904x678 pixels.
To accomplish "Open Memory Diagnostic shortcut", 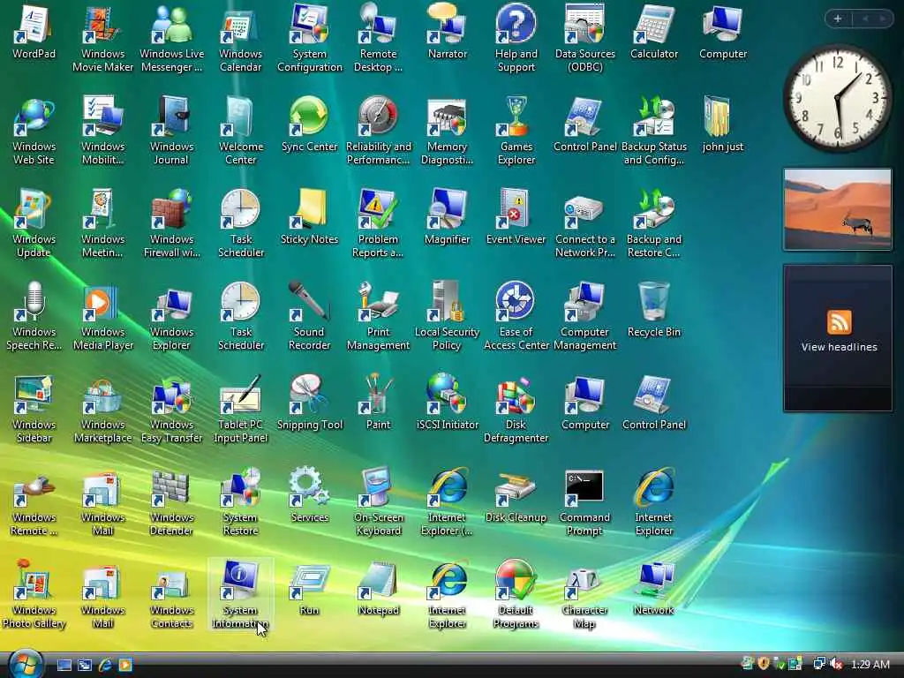I will point(448,132).
